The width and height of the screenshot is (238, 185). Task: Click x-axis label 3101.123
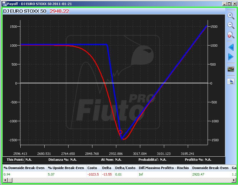click(164, 154)
